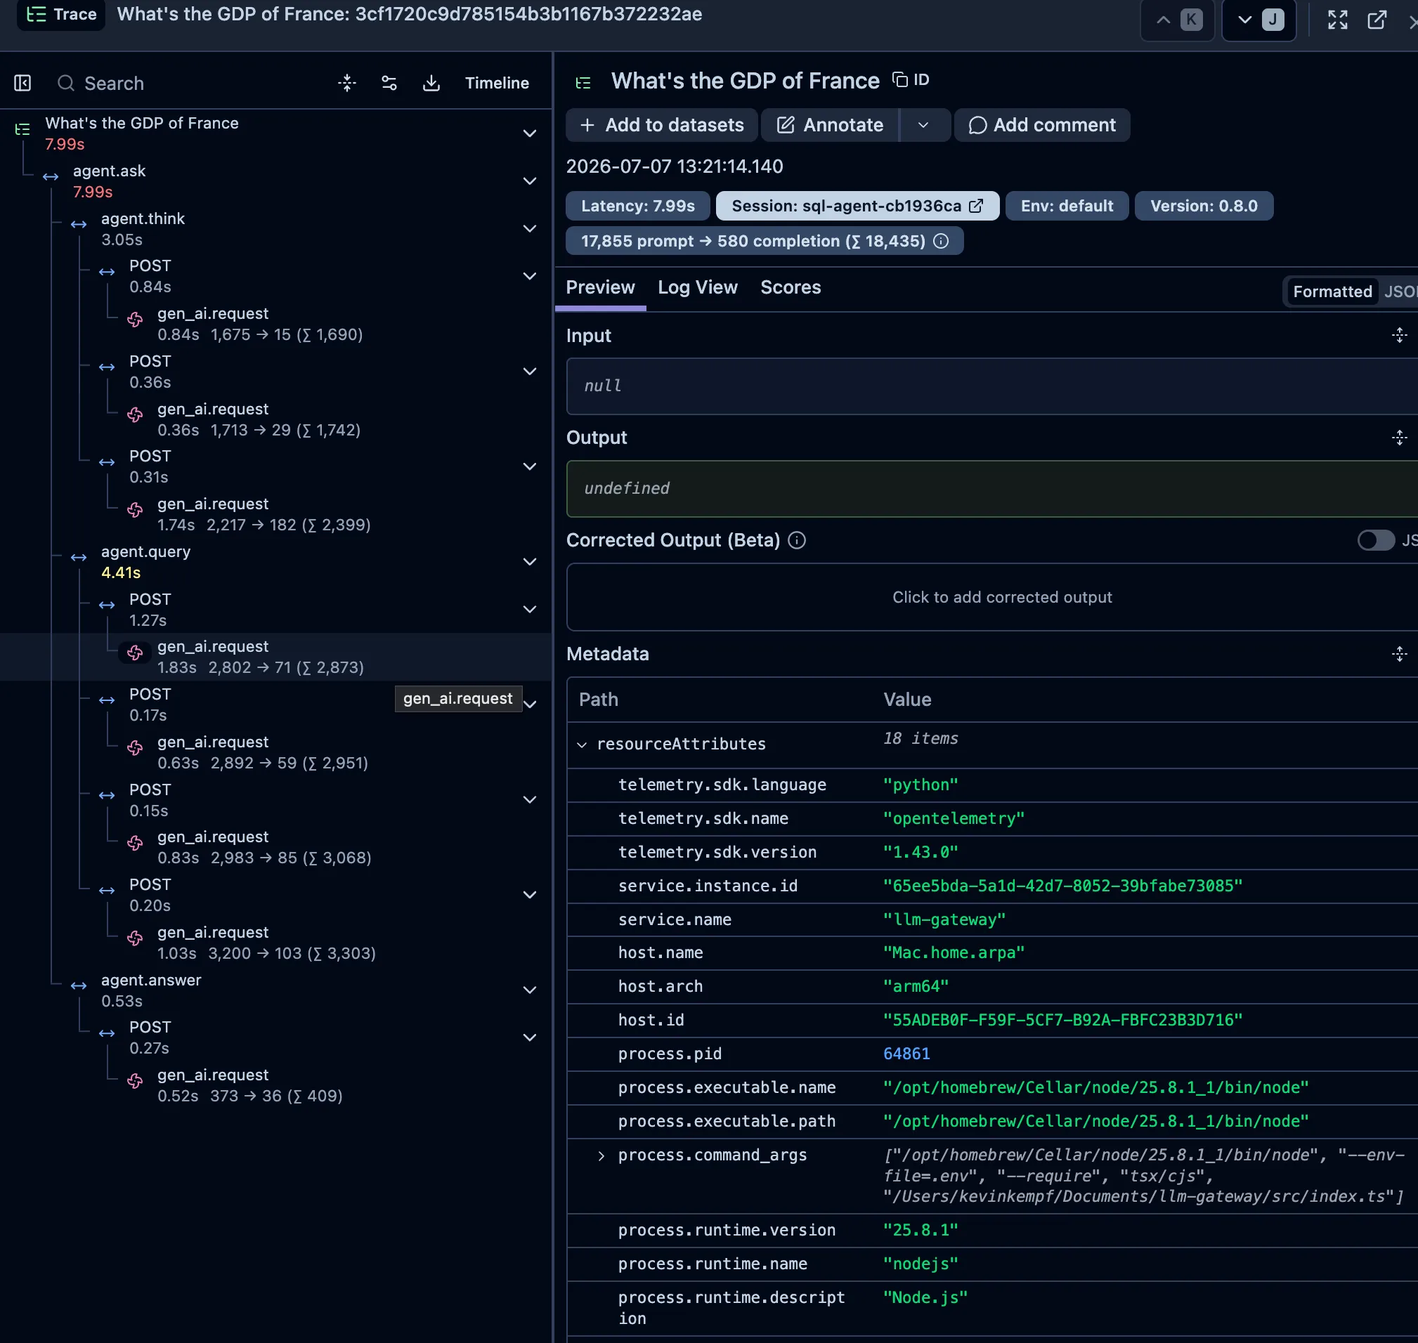Switch to the Scores tab
This screenshot has width=1418, height=1343.
[791, 287]
